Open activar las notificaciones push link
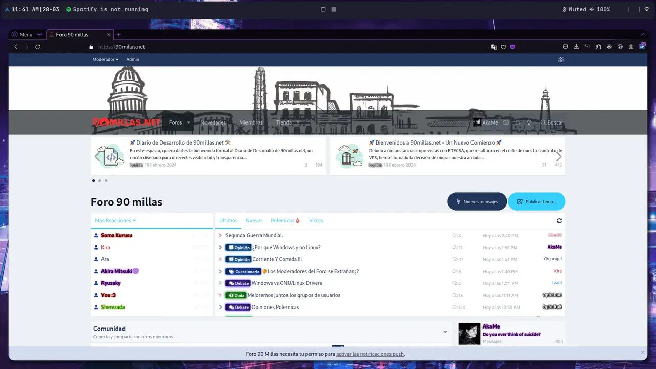The width and height of the screenshot is (656, 369). point(370,354)
